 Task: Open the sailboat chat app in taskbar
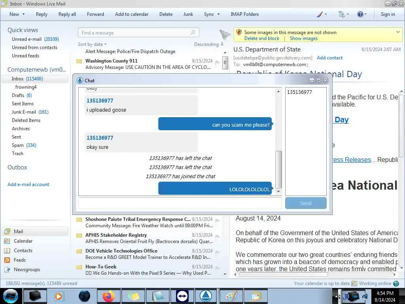pyautogui.click(x=206, y=296)
